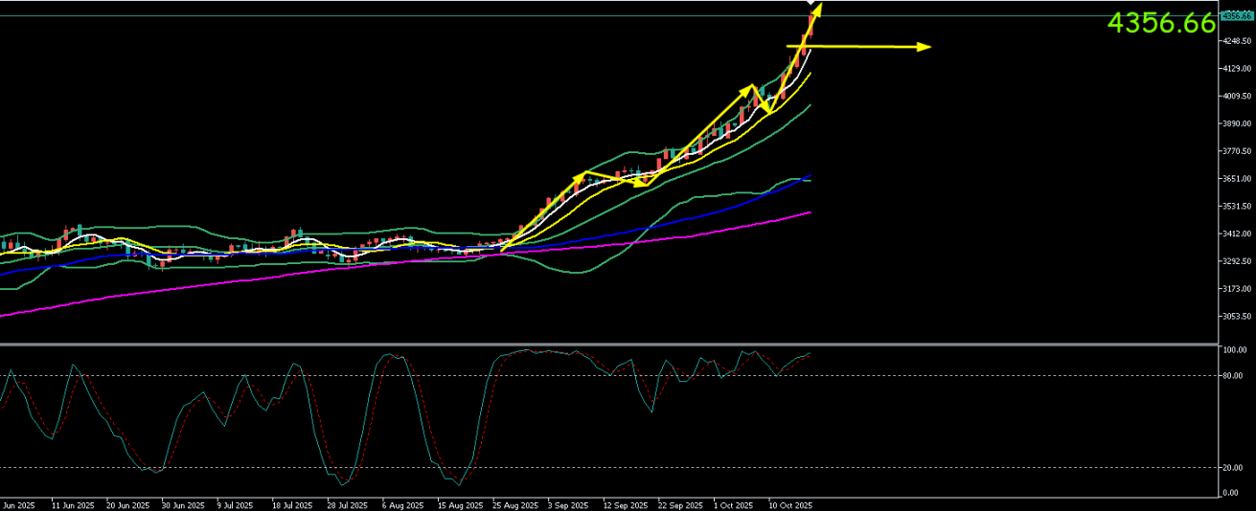This screenshot has height=511, width=1256.
Task: Select the current price tag on price axis
Action: click(1236, 15)
